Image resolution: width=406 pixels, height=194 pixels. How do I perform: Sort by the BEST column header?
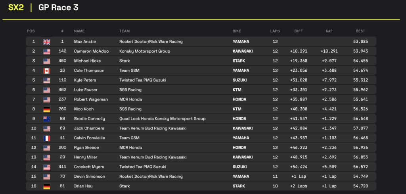(360, 31)
